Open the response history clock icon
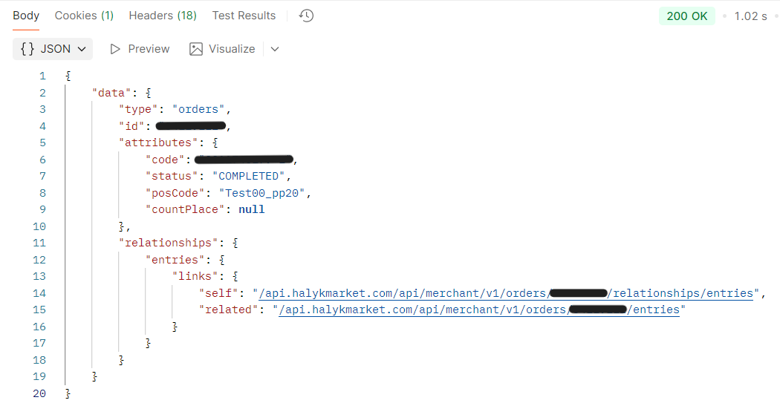Screen dimensions: 780x406 click(306, 16)
